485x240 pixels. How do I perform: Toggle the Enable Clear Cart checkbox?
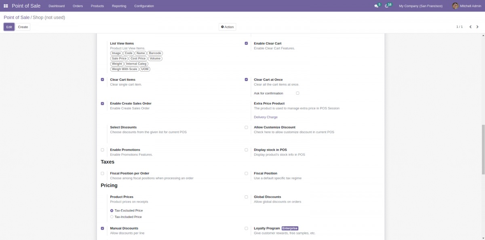246,43
